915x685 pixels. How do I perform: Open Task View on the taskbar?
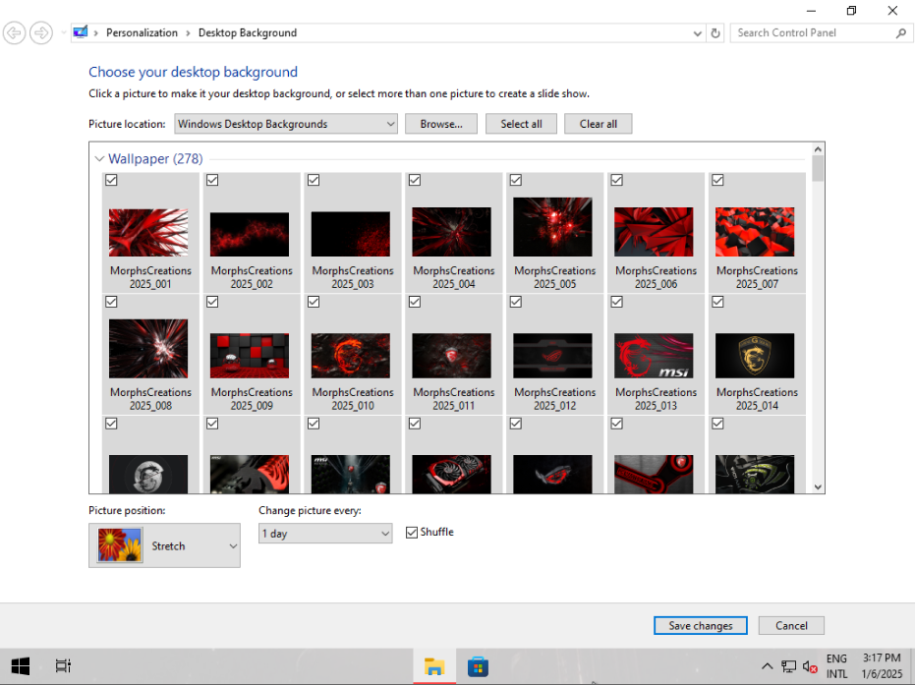(63, 665)
